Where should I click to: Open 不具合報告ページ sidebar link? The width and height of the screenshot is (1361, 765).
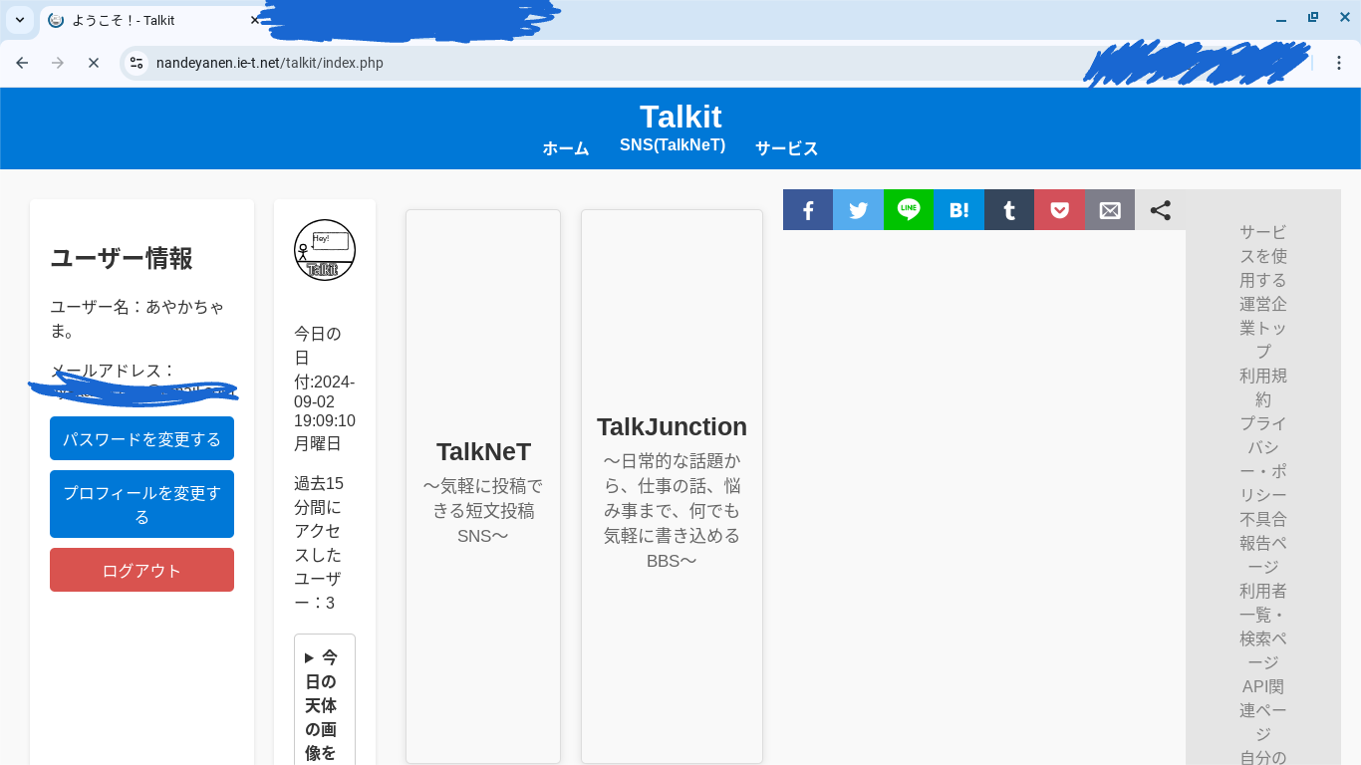point(1263,543)
